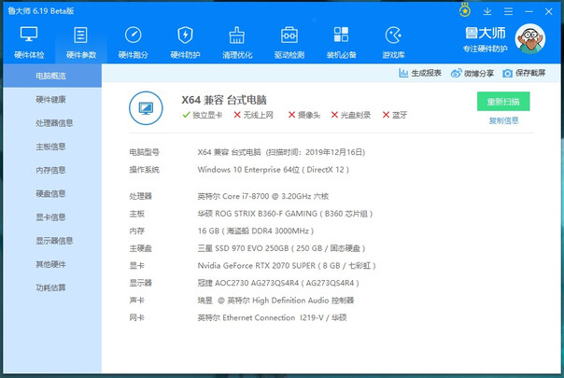Viewport: 564px width, 378px height.
Task: Click the 蓝牙 status indicator
Action: [x=395, y=115]
